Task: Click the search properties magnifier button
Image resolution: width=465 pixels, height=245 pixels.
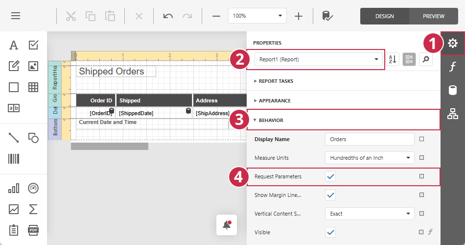Action: tap(426, 59)
